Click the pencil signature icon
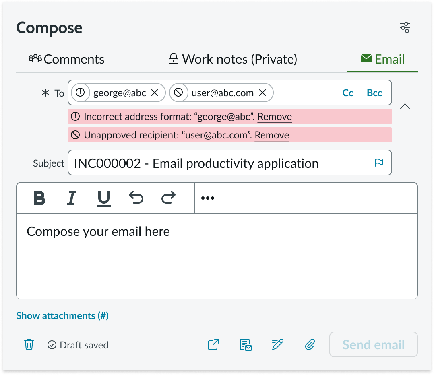 pyautogui.click(x=277, y=345)
